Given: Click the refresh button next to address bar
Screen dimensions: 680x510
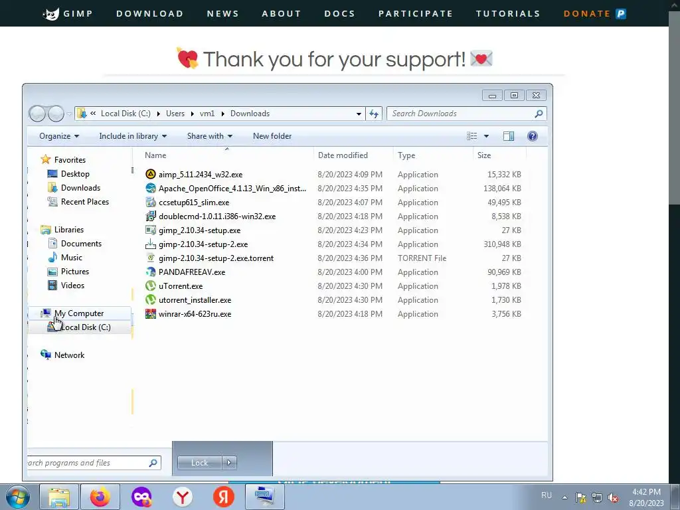Looking at the screenshot, I should pyautogui.click(x=374, y=114).
